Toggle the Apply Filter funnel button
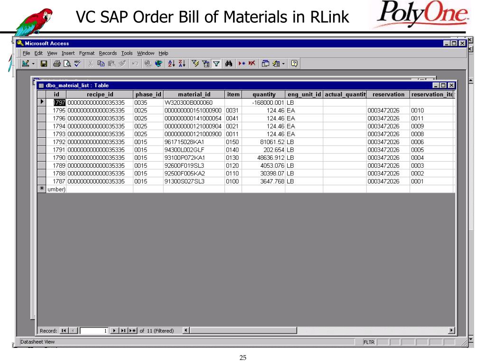This screenshot has width=486, height=364. (216, 64)
